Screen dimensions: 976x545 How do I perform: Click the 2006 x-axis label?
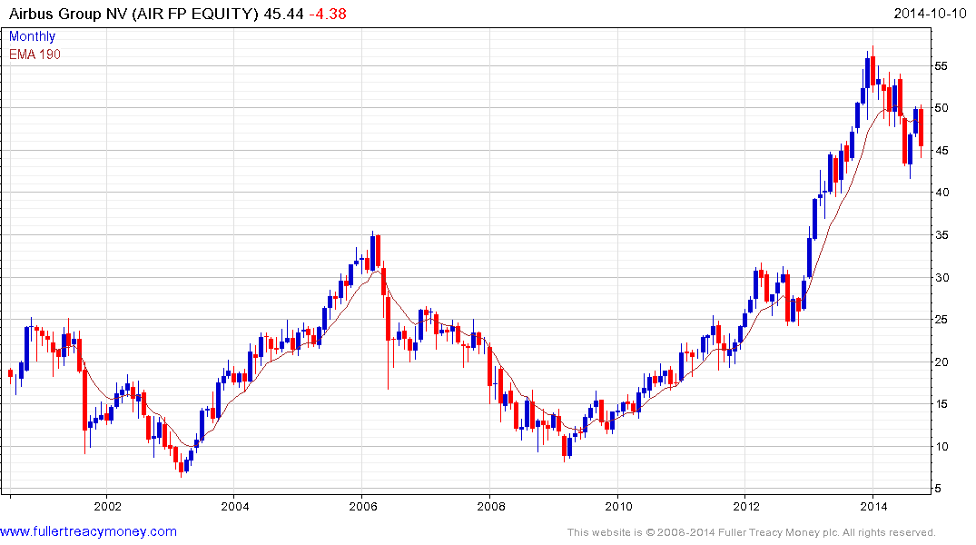coord(363,506)
